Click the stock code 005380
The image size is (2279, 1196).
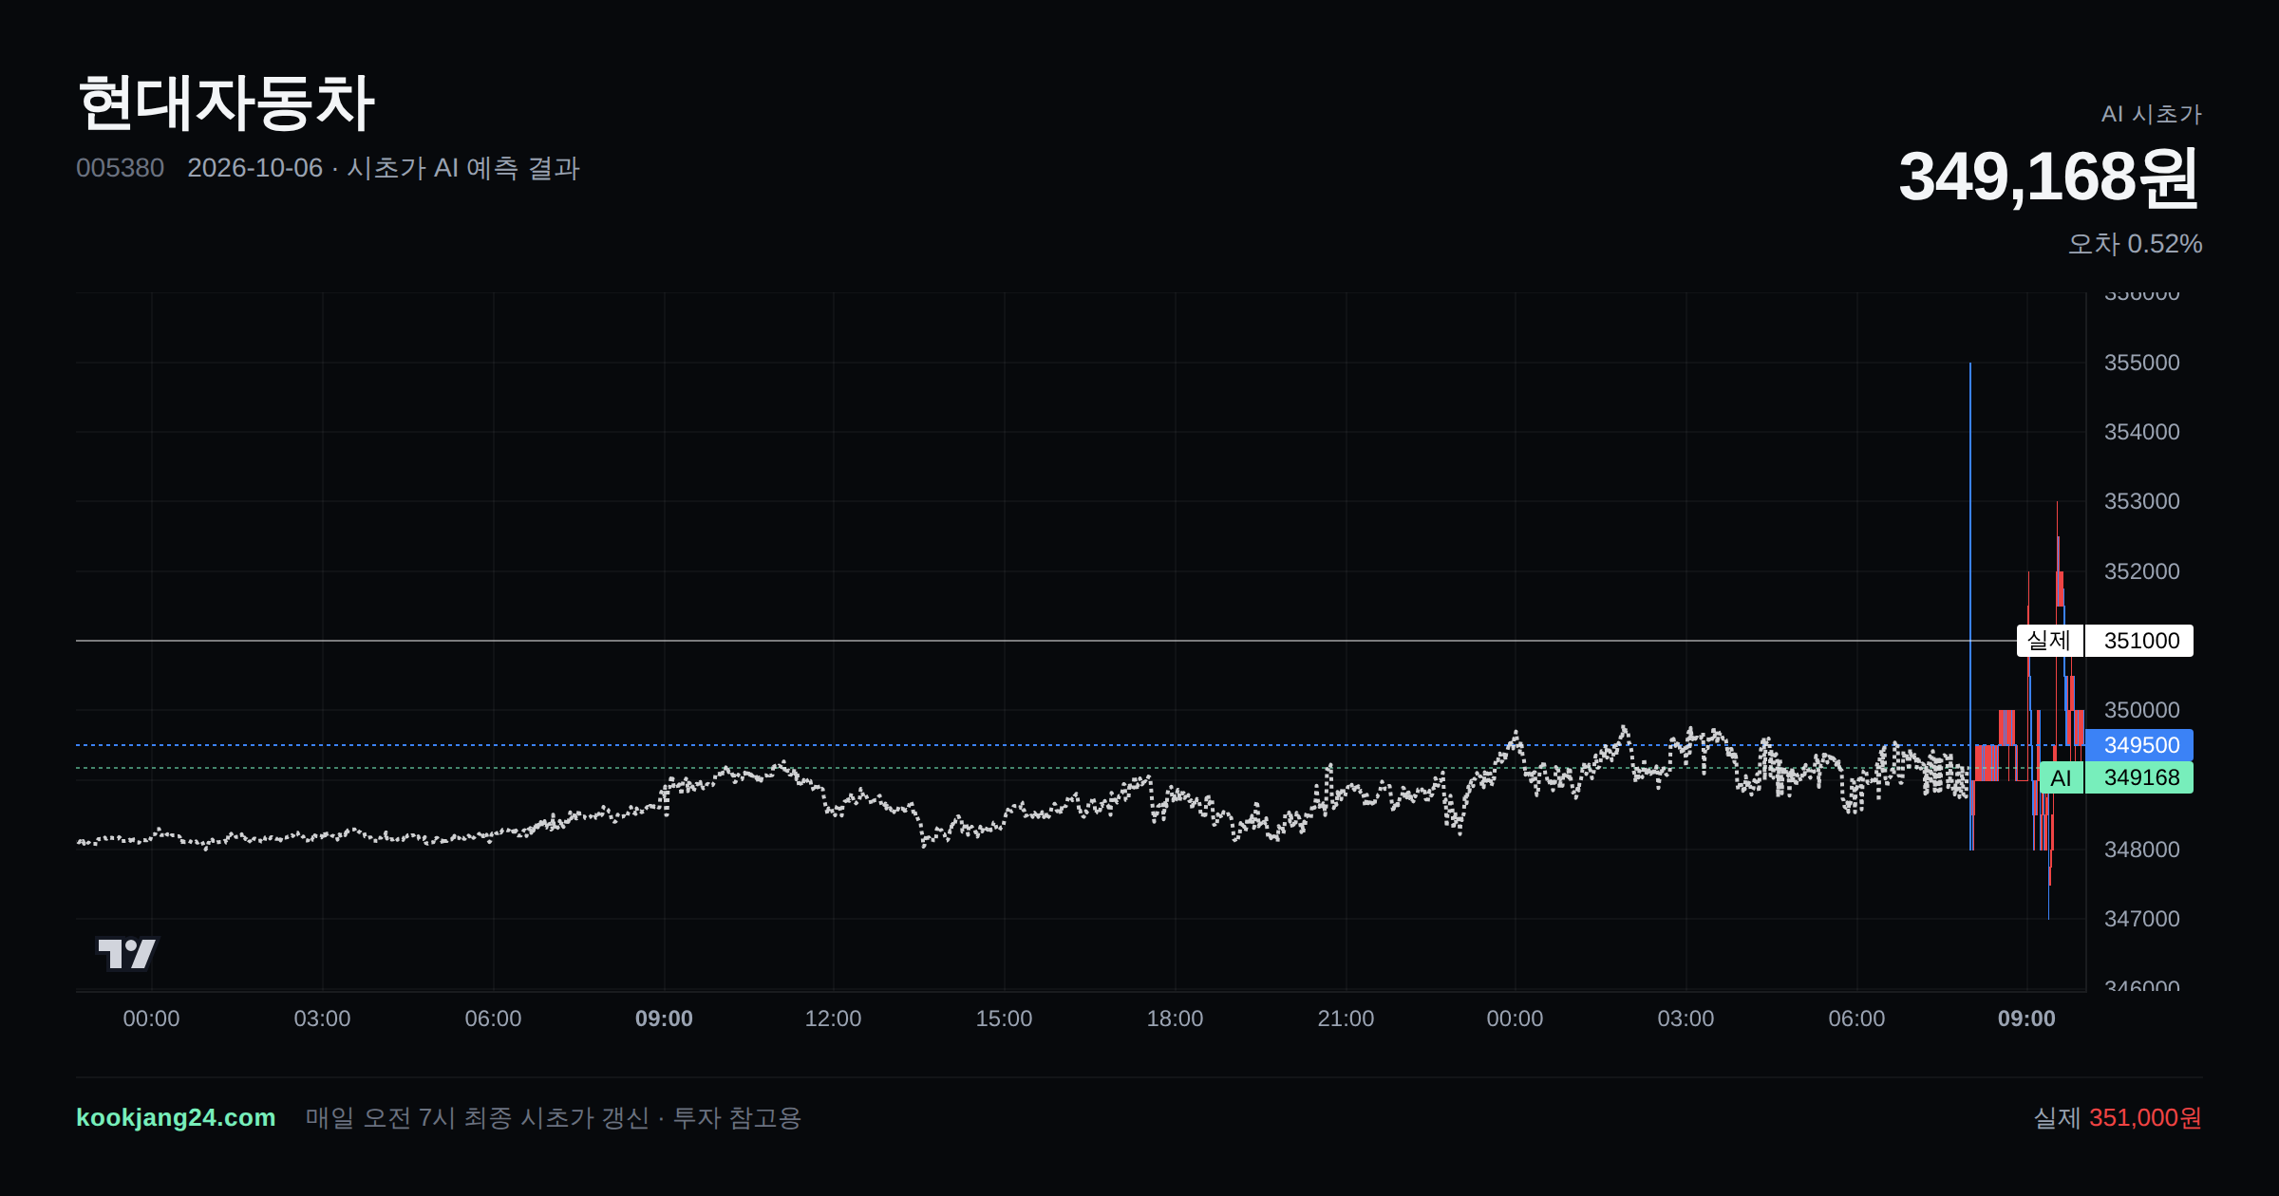[x=120, y=168]
